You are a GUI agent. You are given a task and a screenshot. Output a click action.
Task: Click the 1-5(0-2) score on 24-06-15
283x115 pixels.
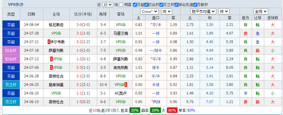83,102
